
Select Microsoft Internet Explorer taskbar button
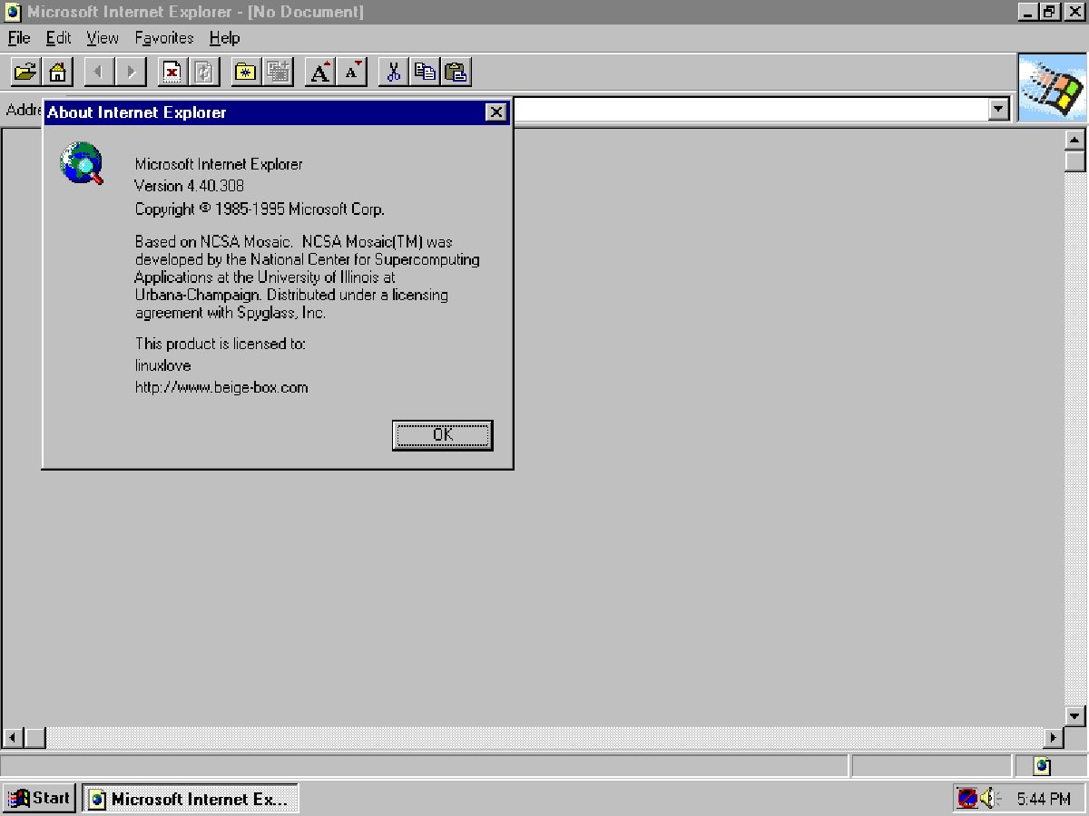191,799
